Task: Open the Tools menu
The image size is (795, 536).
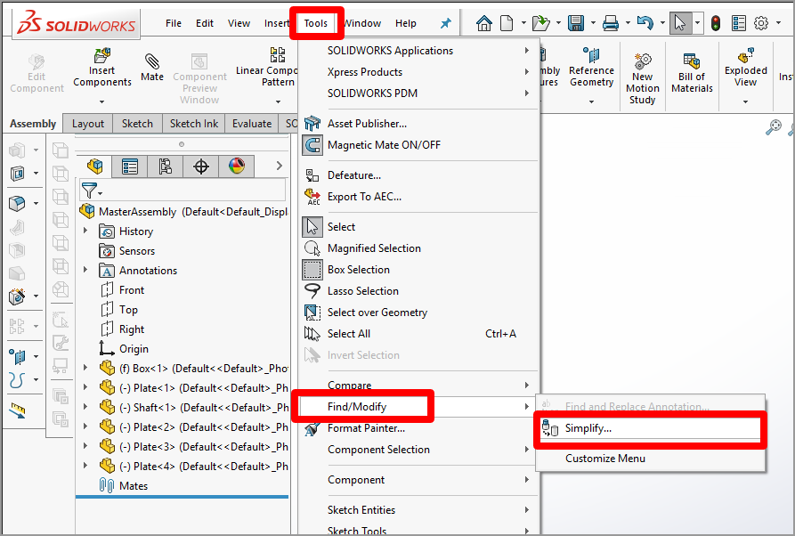Action: click(317, 23)
